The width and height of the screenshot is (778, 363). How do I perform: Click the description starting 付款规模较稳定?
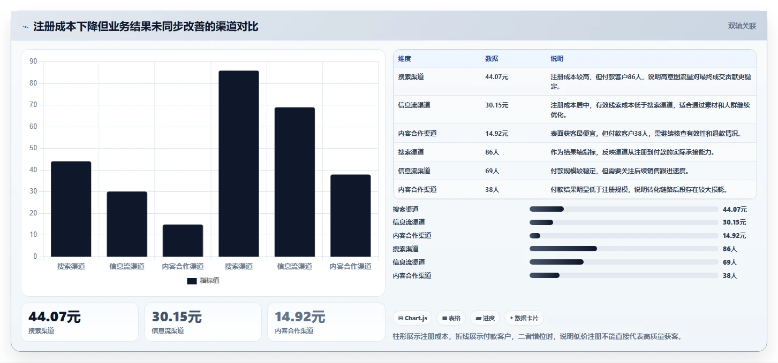(620, 171)
